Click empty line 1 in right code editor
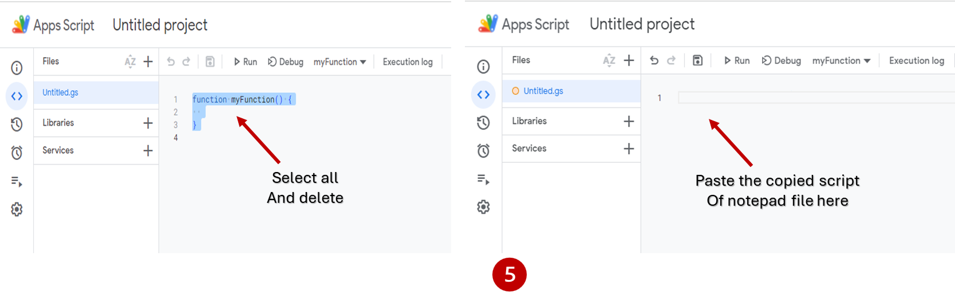This screenshot has width=955, height=296. click(813, 98)
